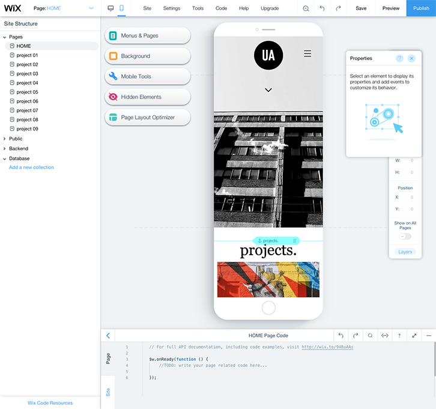
Task: Open Wix Code Resources link
Action: 50,402
